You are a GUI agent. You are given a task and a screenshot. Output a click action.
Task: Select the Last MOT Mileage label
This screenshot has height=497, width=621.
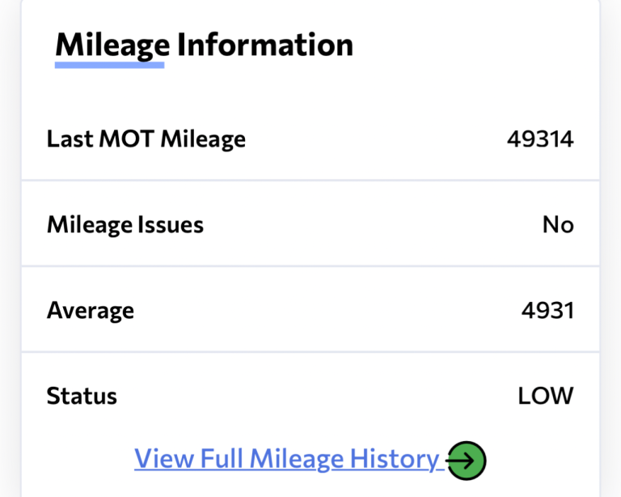point(146,139)
